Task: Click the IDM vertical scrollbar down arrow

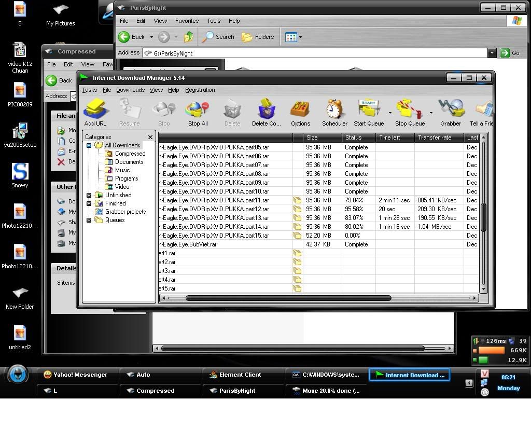Action: [x=484, y=289]
